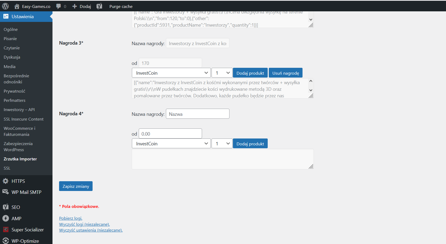
Task: Open HTTPS gear icon in sidebar
Action: tap(6, 181)
